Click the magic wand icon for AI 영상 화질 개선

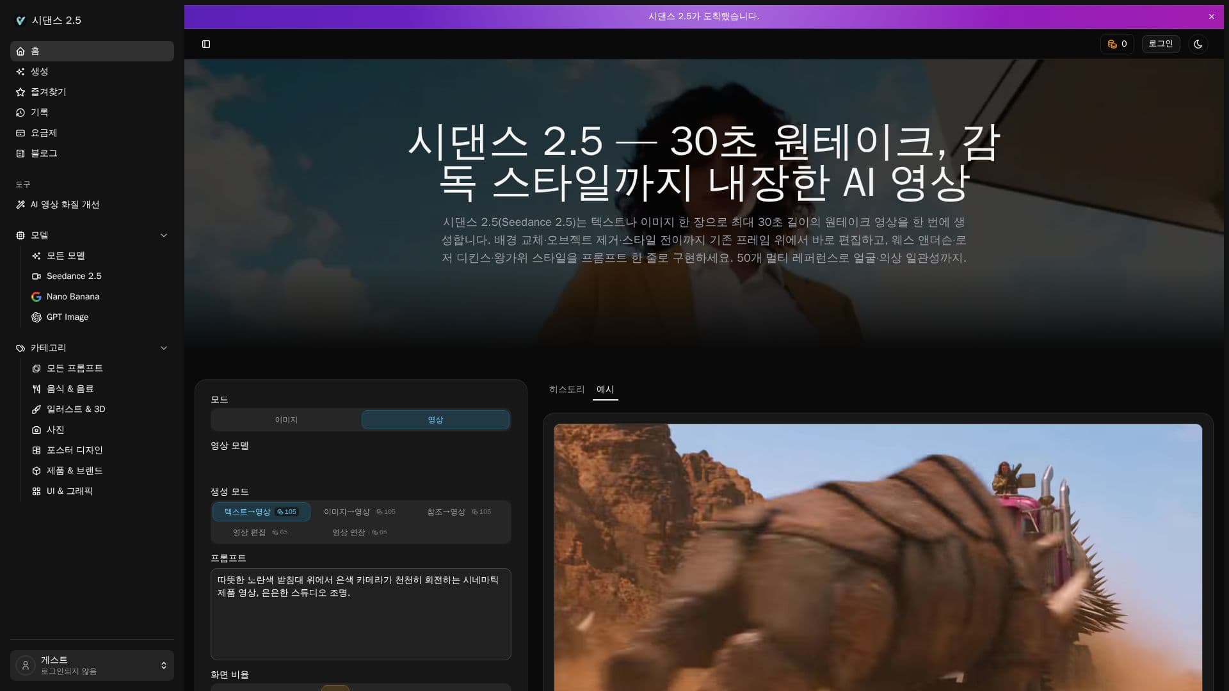(20, 205)
